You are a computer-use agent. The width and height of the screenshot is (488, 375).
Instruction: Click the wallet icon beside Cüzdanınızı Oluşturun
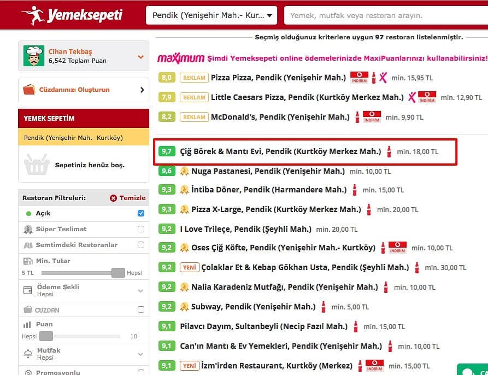pyautogui.click(x=29, y=90)
